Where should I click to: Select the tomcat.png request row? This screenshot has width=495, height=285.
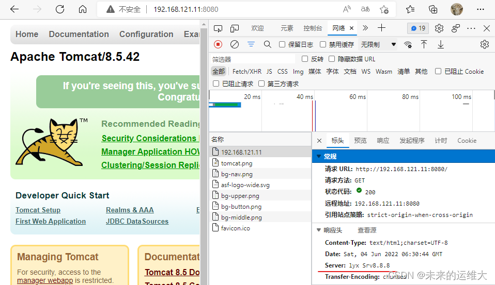pyautogui.click(x=260, y=163)
